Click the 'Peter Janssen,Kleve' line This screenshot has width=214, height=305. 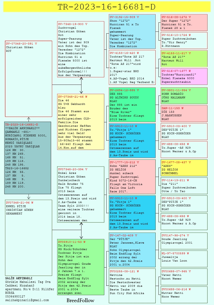click(x=127, y=243)
